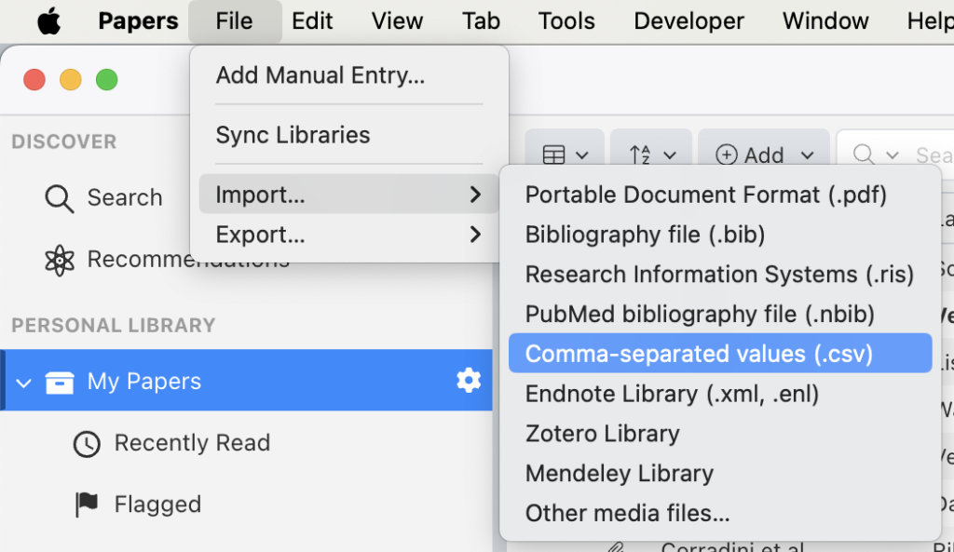Click the My Papers library box icon
Image resolution: width=954 pixels, height=552 pixels.
[60, 382]
